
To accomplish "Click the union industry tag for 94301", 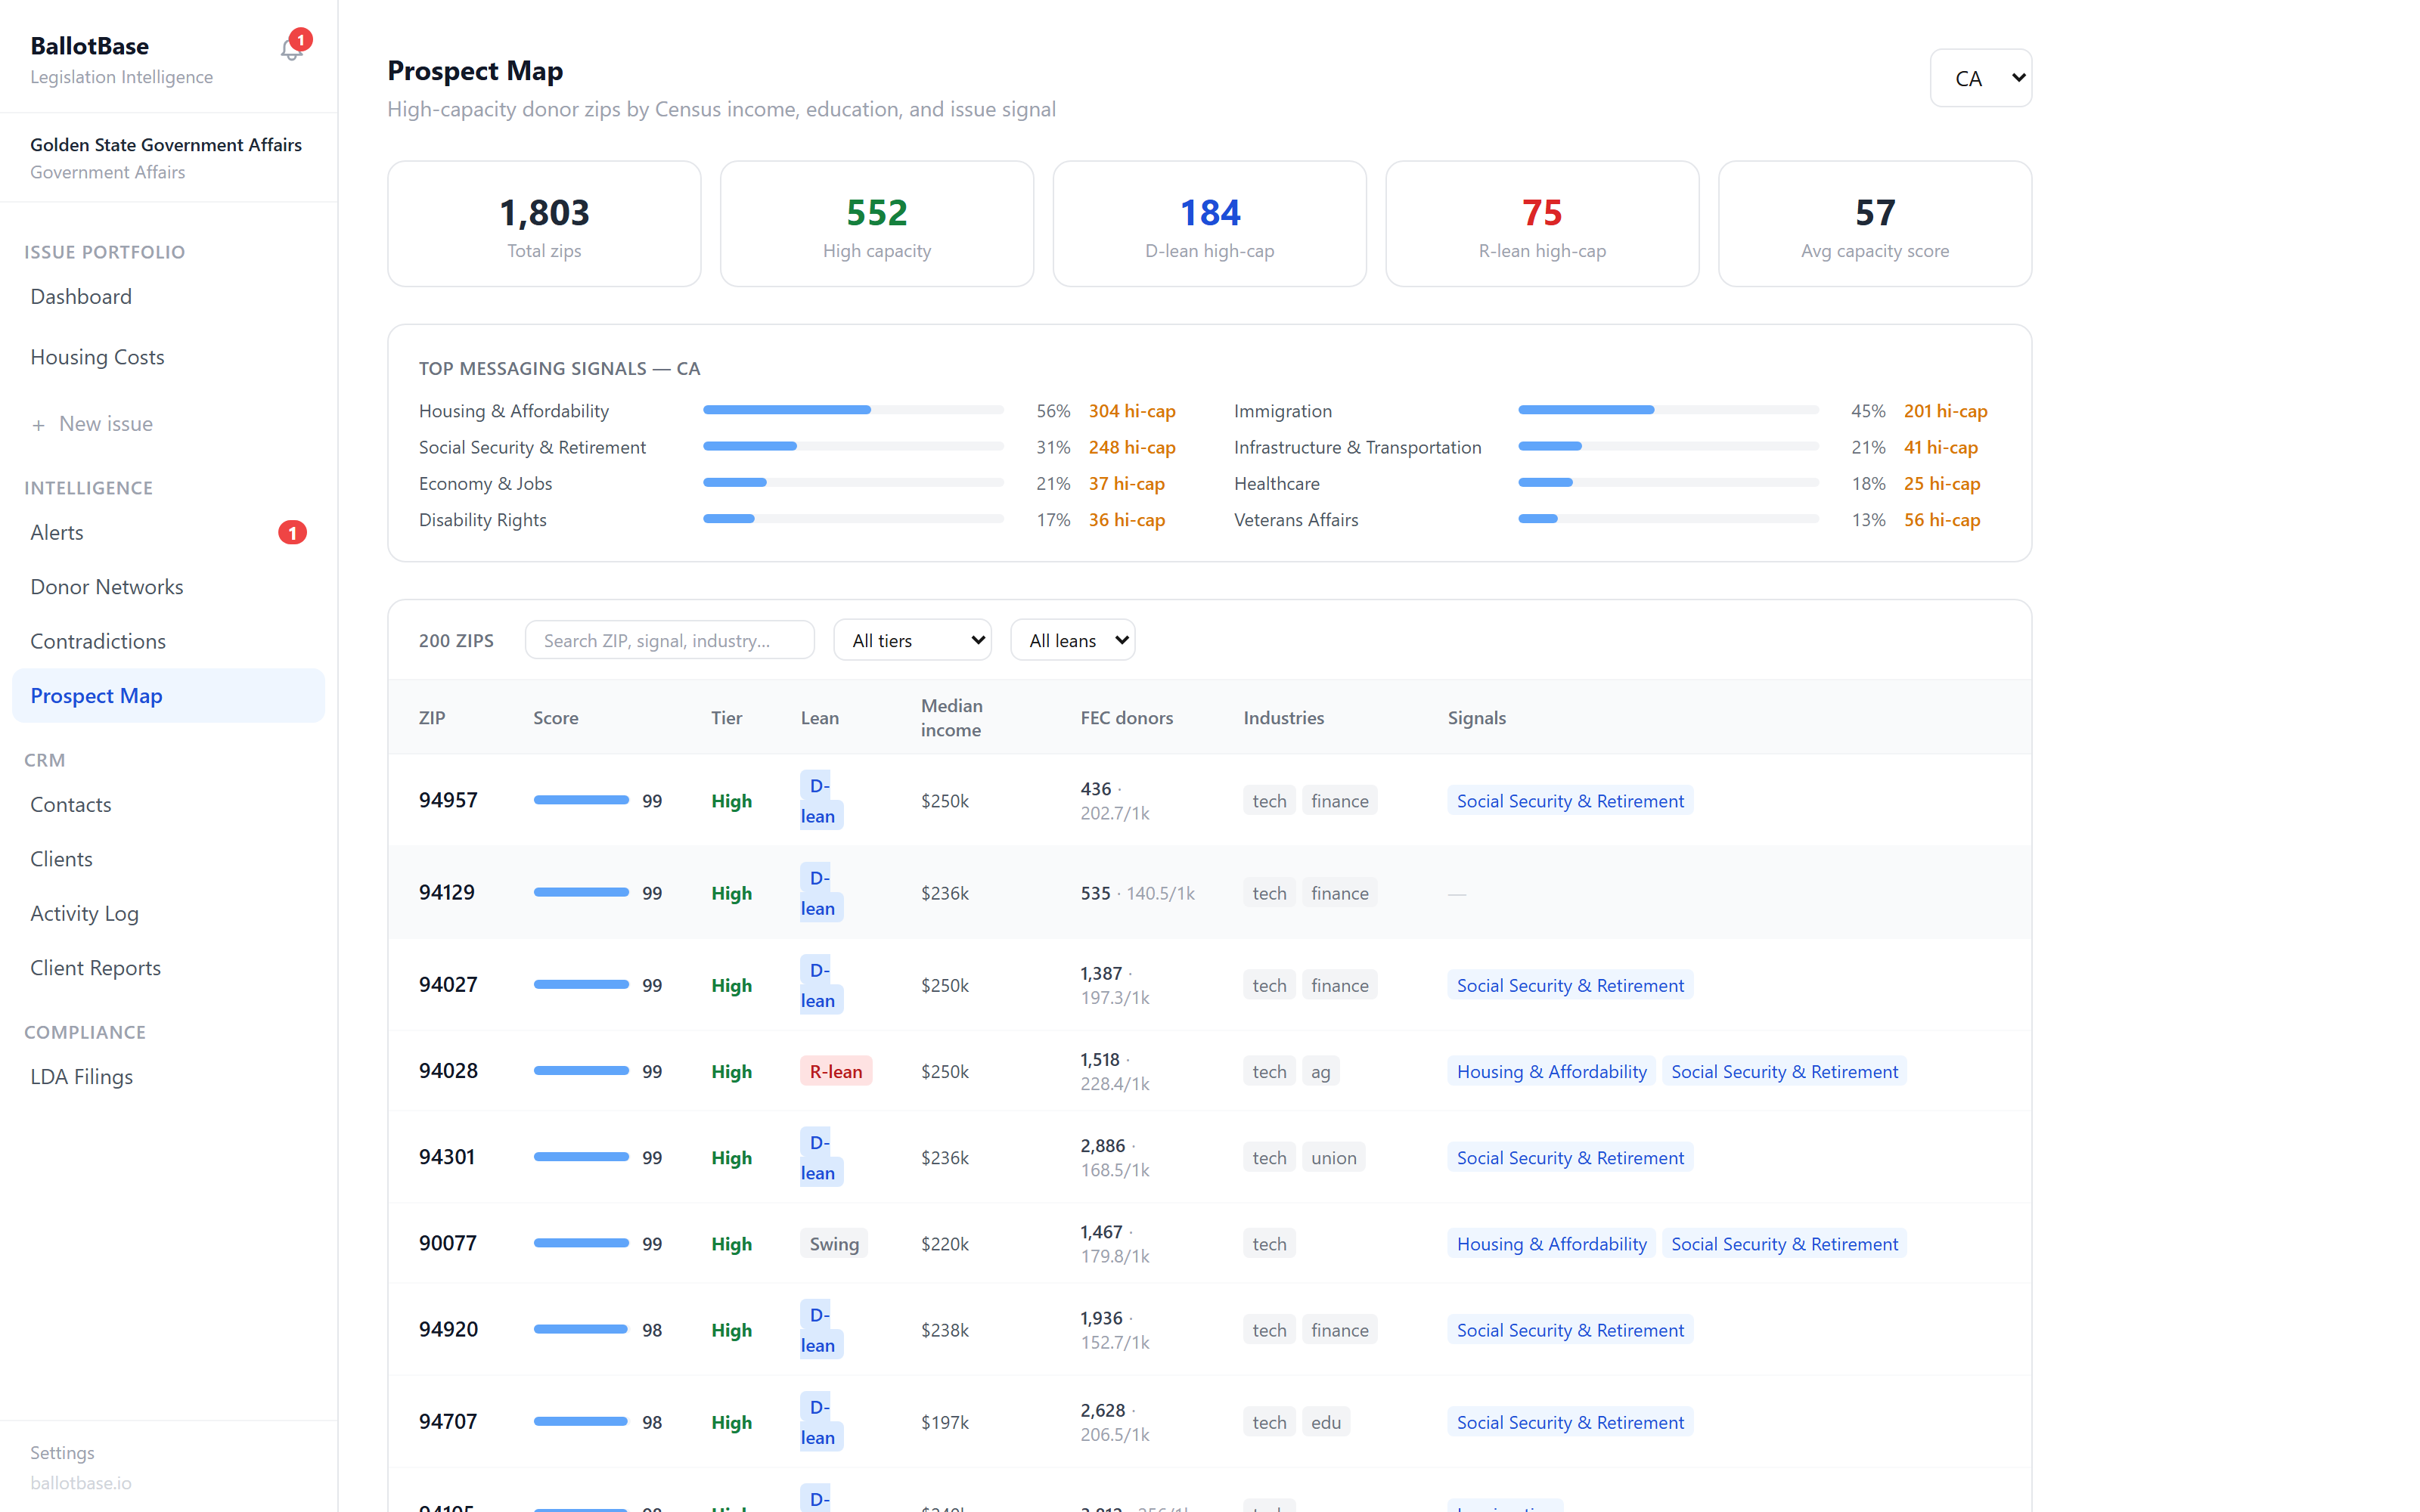I will 1334,1157.
